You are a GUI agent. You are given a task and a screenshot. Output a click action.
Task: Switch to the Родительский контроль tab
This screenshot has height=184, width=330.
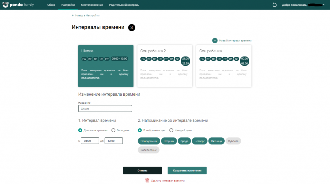(x=124, y=5)
